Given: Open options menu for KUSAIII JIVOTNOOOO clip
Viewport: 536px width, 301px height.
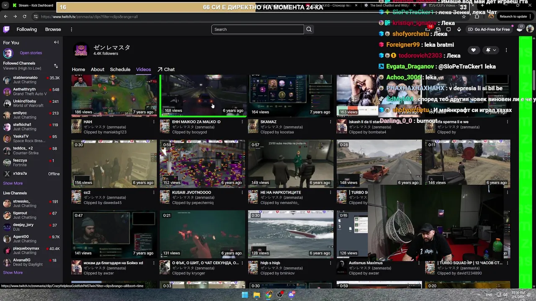Looking at the screenshot, I should (242, 193).
